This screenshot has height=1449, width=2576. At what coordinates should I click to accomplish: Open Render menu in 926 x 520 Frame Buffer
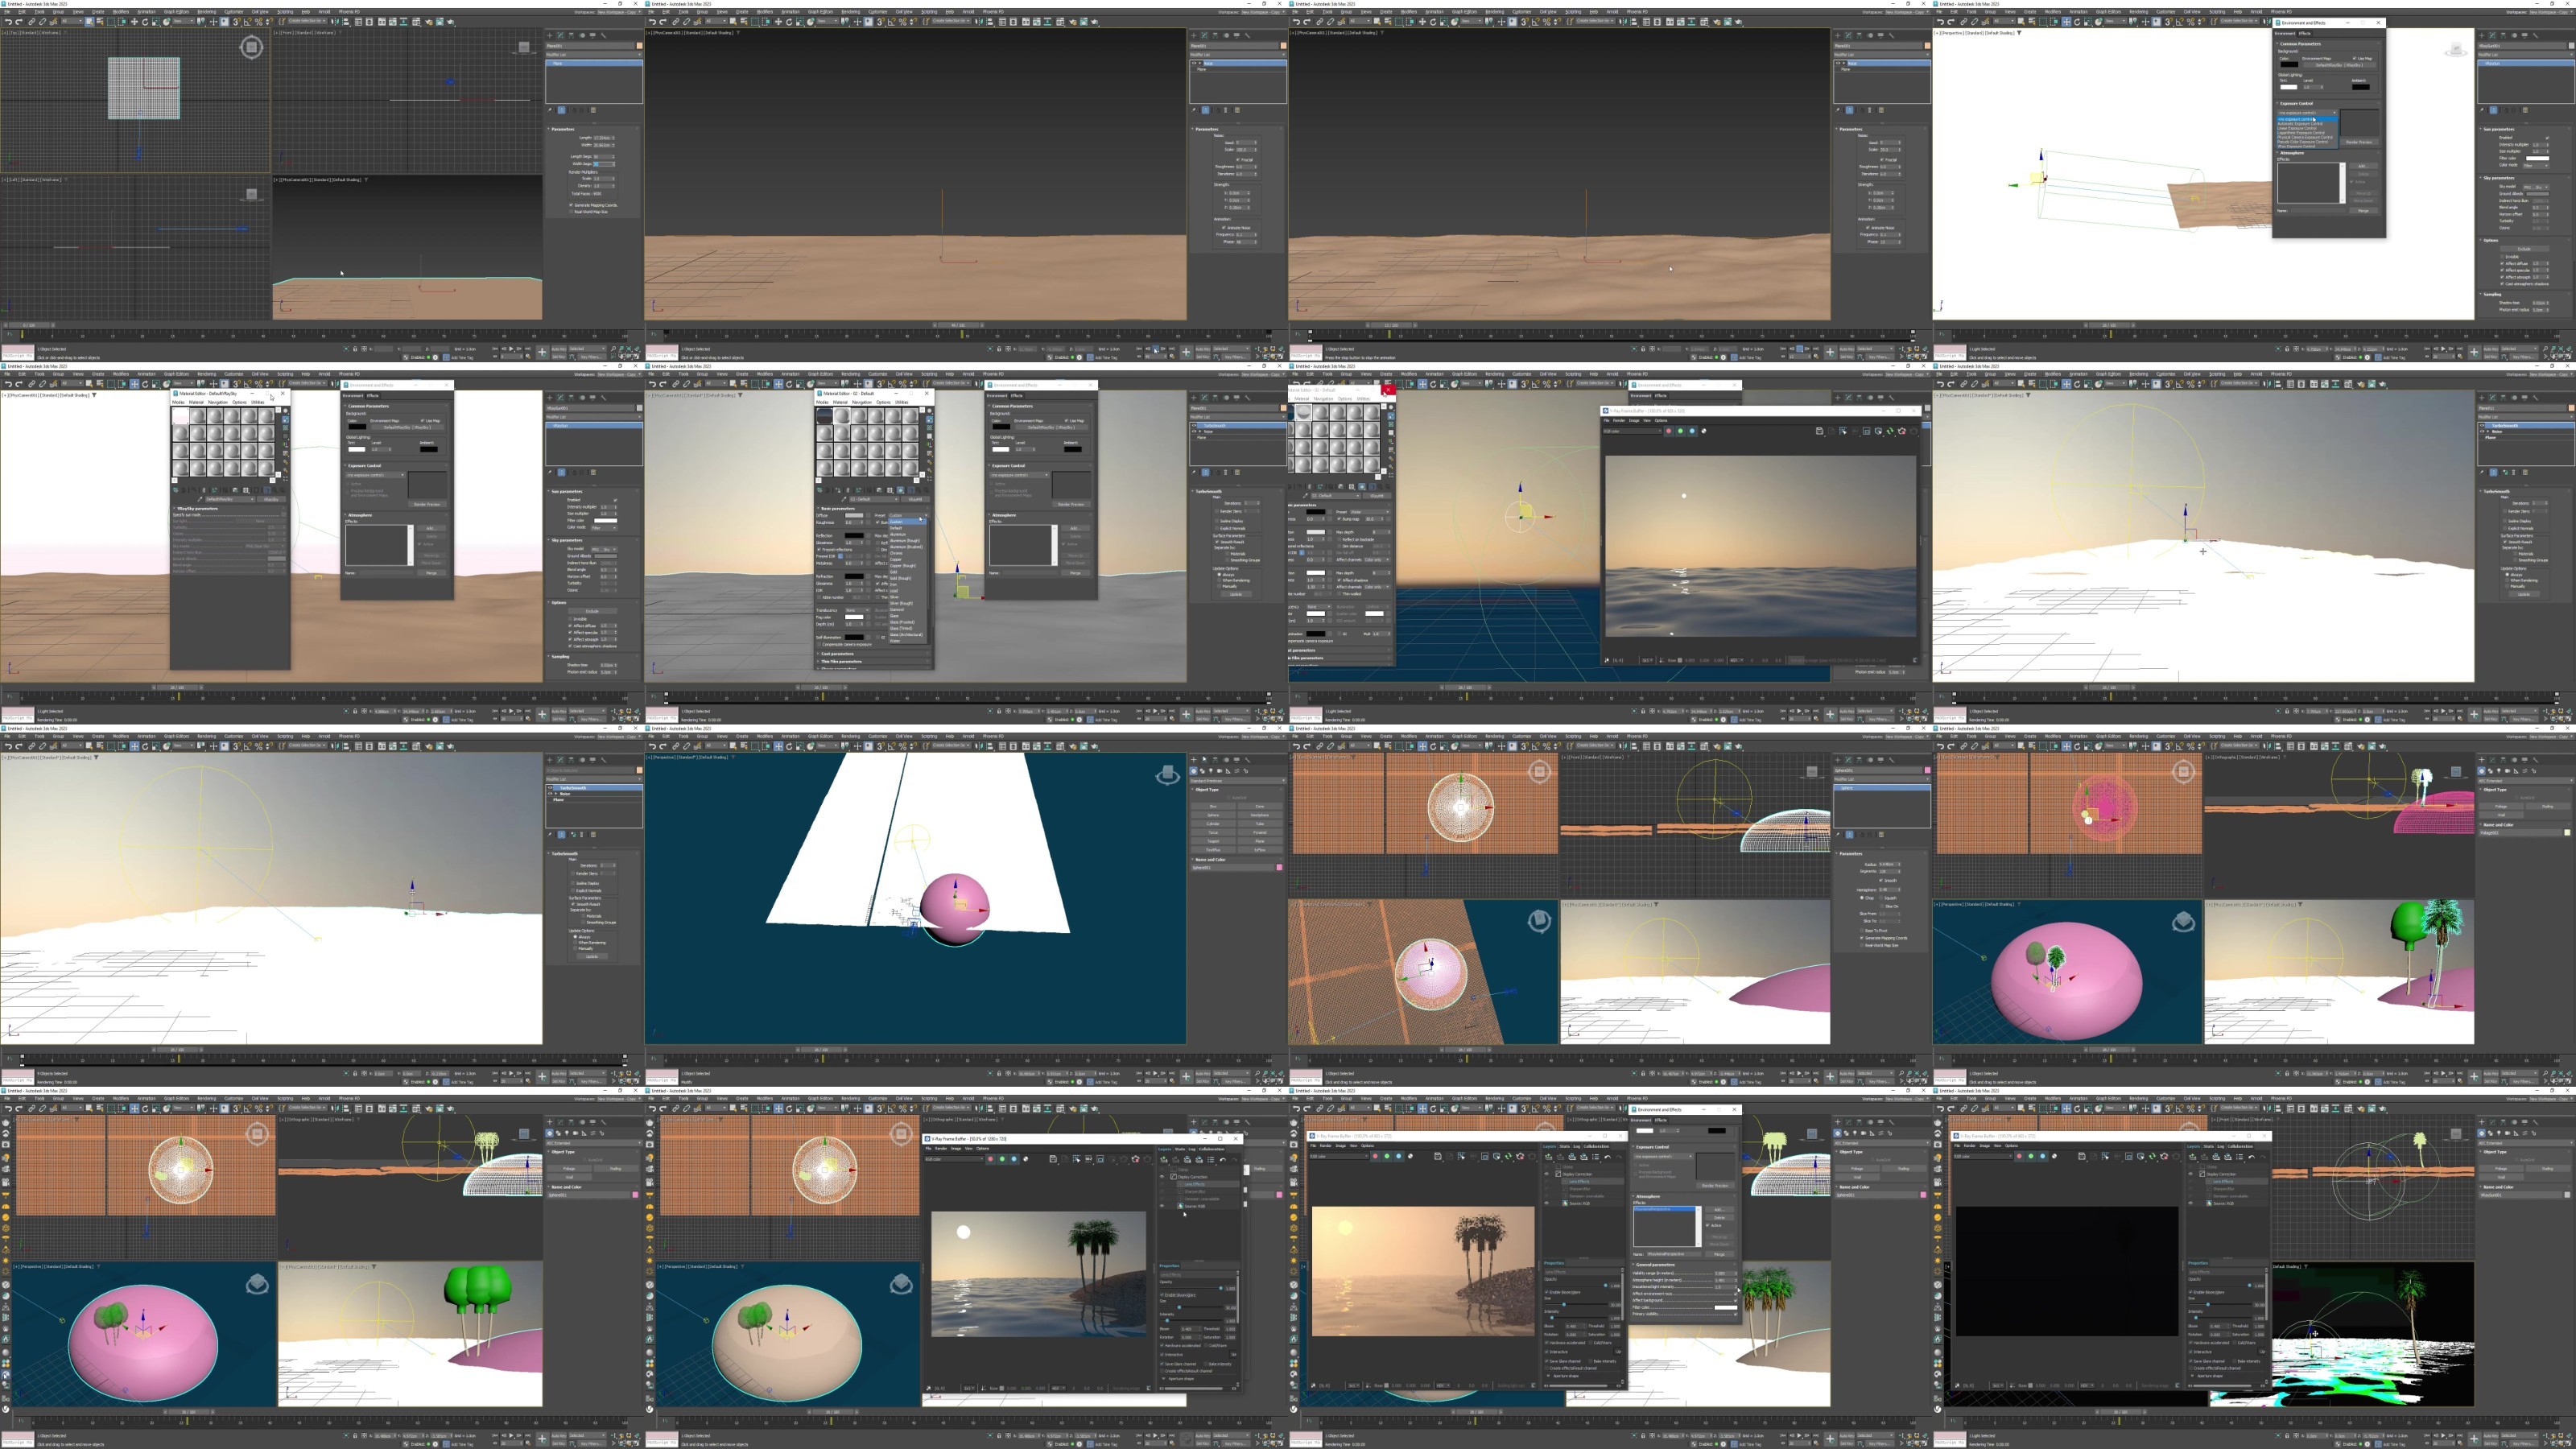(1620, 421)
